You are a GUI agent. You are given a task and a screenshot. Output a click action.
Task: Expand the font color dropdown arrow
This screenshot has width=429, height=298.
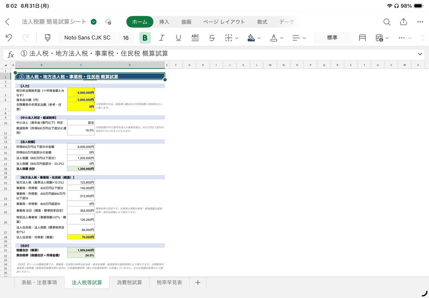(x=282, y=38)
